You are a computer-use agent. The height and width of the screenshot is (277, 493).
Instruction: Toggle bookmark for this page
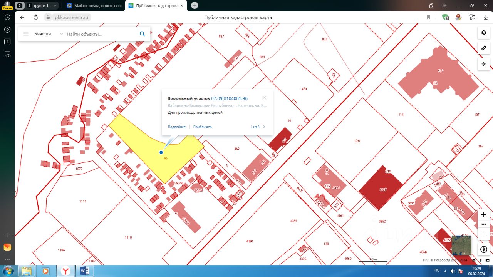coord(428,17)
